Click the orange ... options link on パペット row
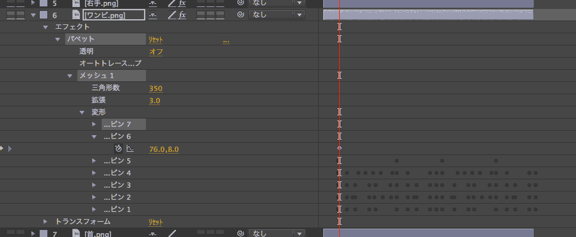 click(226, 42)
